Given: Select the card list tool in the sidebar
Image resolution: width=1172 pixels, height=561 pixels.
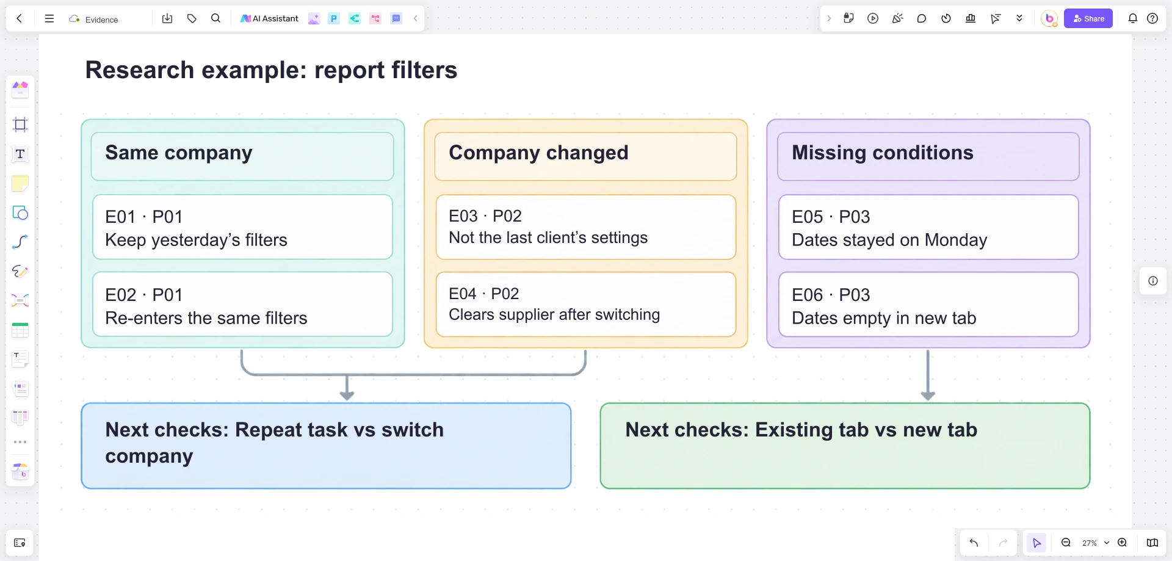Looking at the screenshot, I should [x=20, y=388].
